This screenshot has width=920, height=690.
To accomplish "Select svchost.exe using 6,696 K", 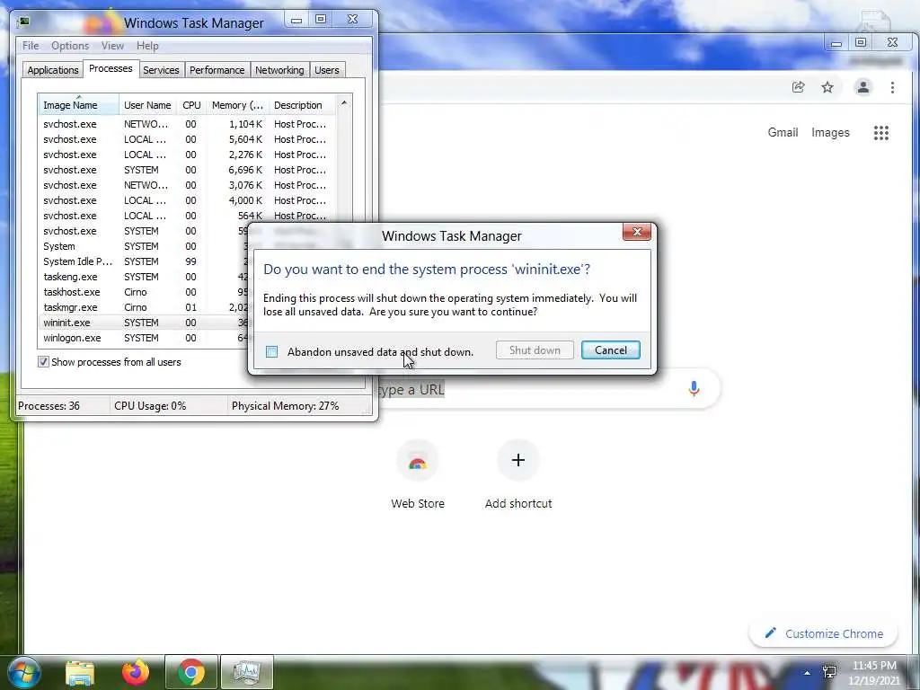I will [x=187, y=170].
